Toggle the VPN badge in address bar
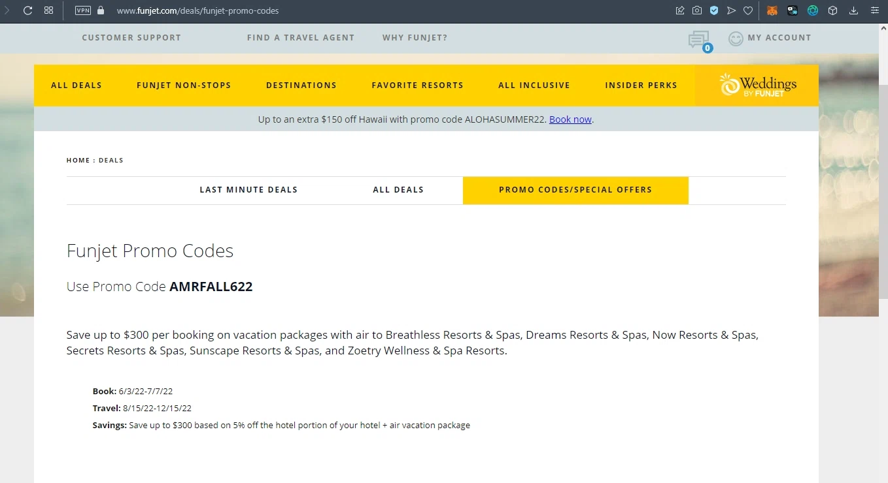 pyautogui.click(x=83, y=10)
